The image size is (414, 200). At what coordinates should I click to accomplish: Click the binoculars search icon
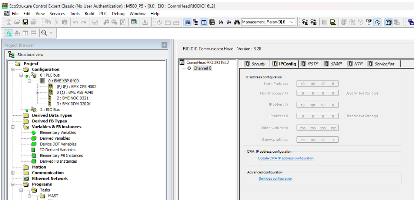[x=237, y=23]
